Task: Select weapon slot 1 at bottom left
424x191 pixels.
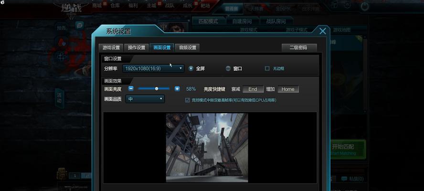Action: 75,176
